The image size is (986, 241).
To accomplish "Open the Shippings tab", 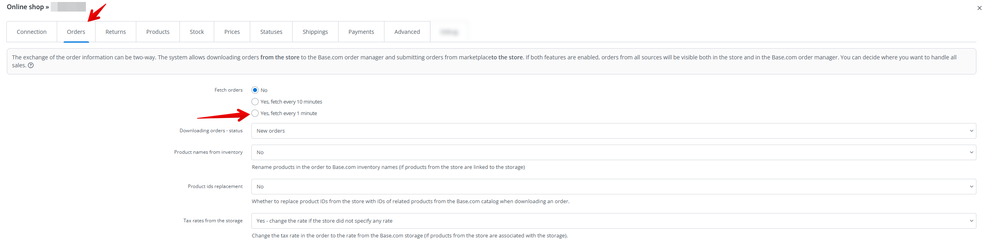I will point(315,32).
